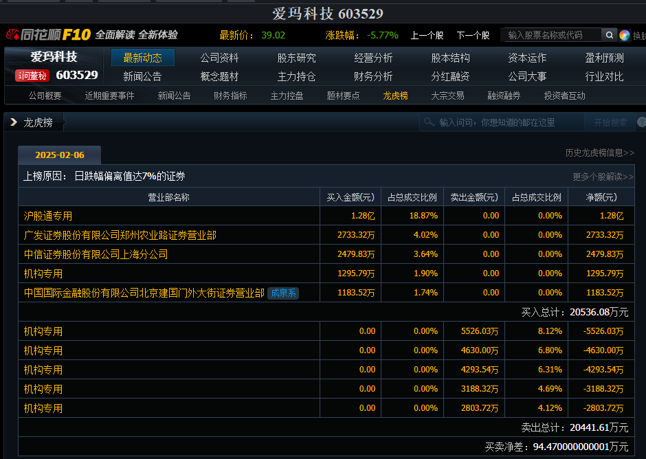This screenshot has width=646, height=459.
Task: Click the 买入金额(元) column header
Action: [x=350, y=197]
